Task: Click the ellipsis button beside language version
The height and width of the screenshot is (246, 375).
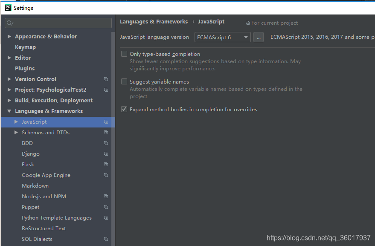Action: coord(259,37)
